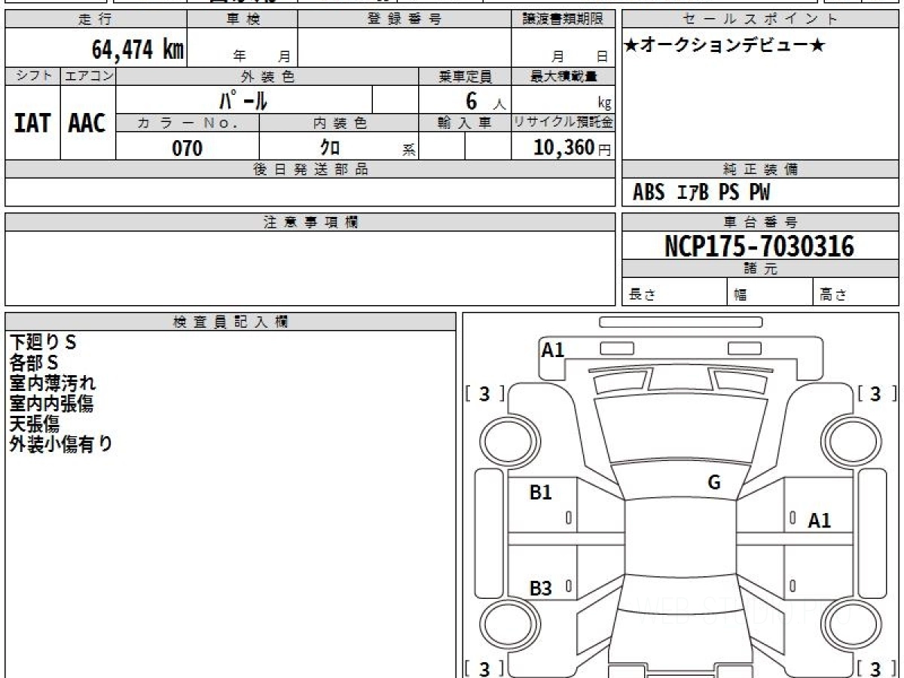Click the 幅 dimension label
The width and height of the screenshot is (904, 678).
click(x=741, y=295)
